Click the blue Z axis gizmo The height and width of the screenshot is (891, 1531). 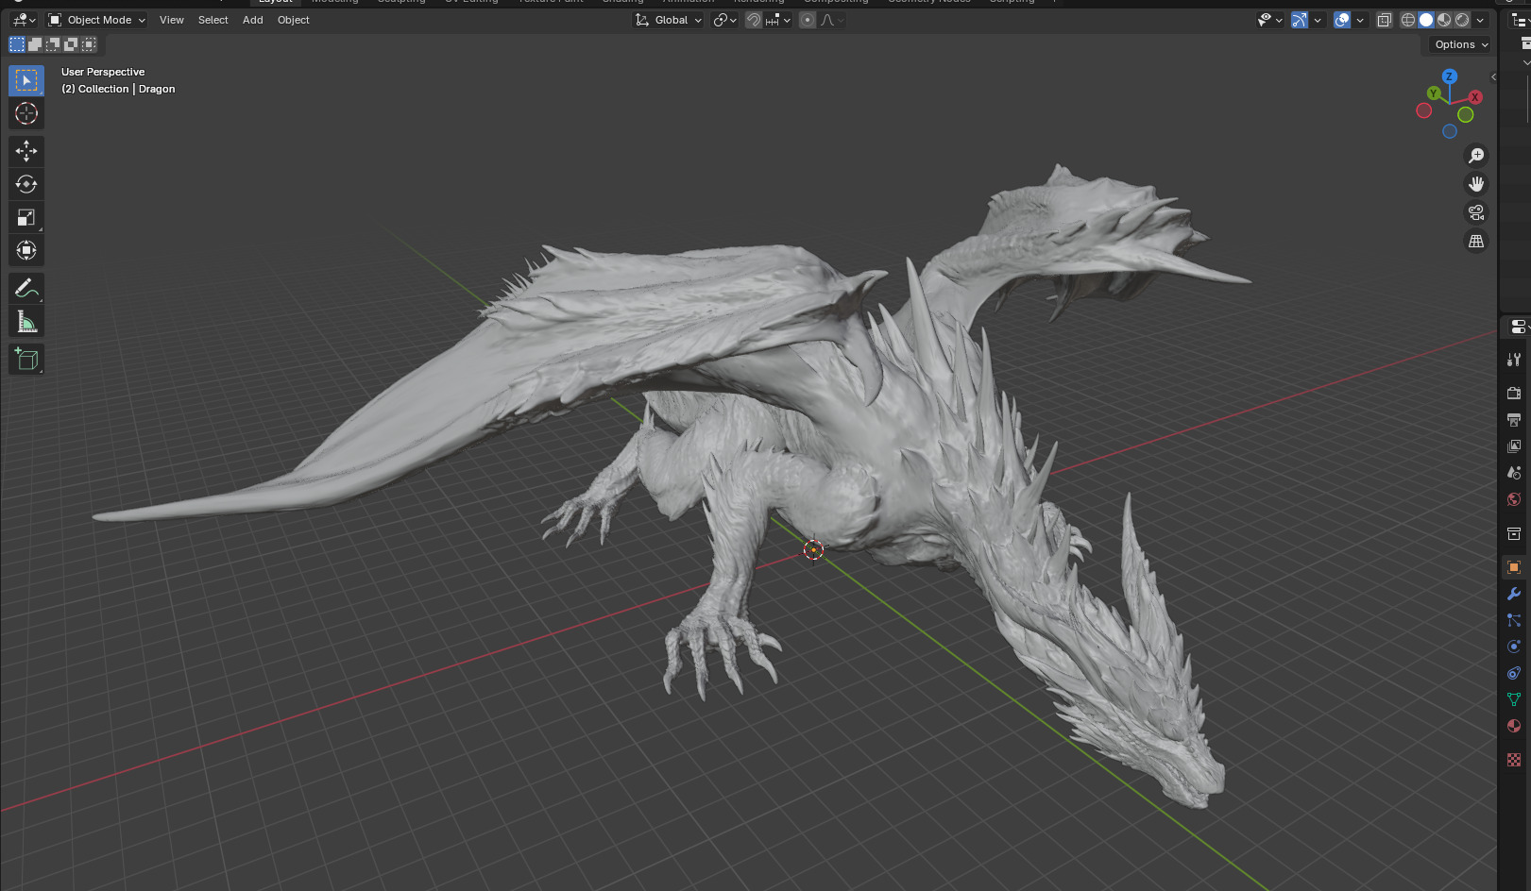(x=1450, y=76)
